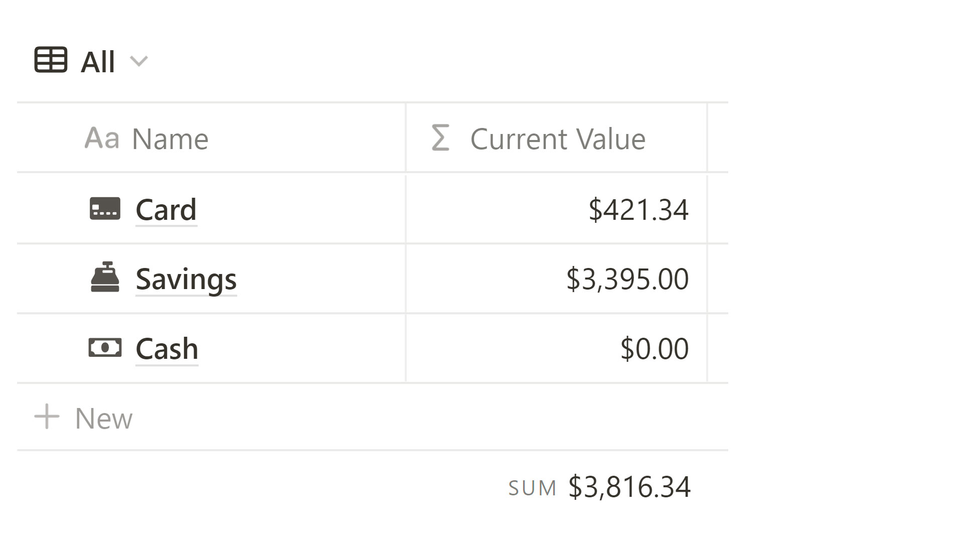This screenshot has height=542, width=963.
Task: Click the plus icon to add row
Action: [x=47, y=417]
